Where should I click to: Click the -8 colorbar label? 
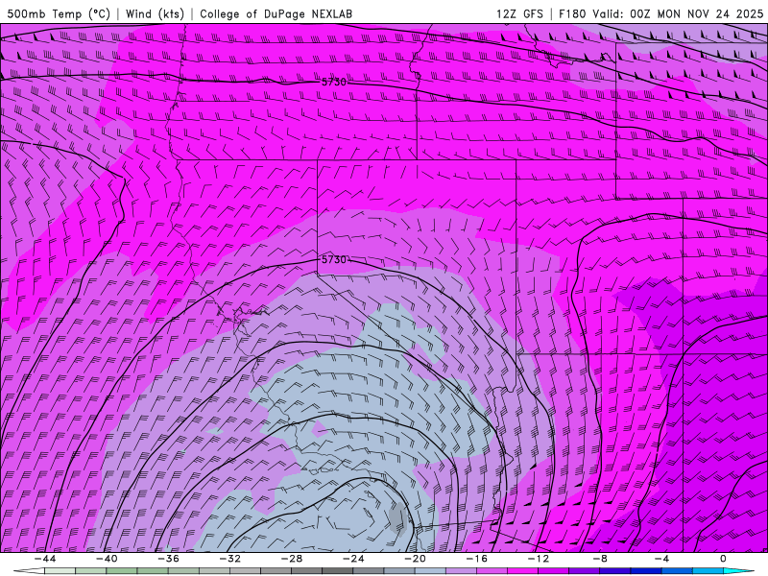click(600, 559)
